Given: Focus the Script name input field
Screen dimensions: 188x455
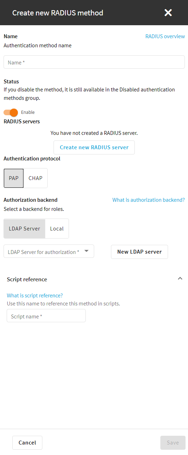Looking at the screenshot, I should pyautogui.click(x=46, y=316).
